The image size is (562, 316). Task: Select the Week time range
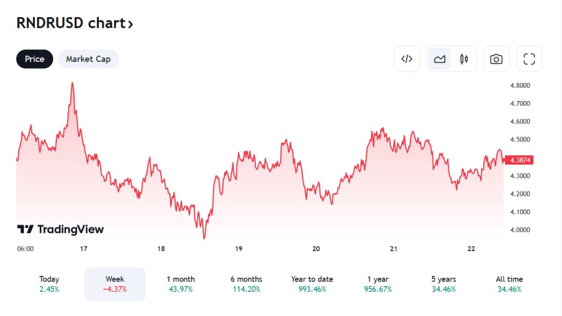click(x=115, y=284)
